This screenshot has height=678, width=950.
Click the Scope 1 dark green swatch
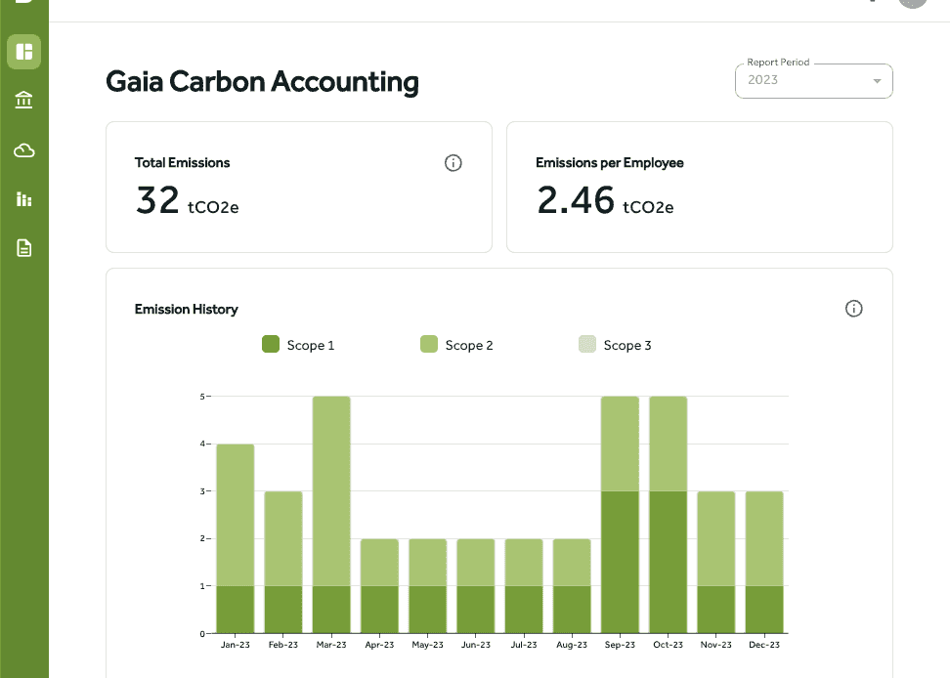(271, 345)
